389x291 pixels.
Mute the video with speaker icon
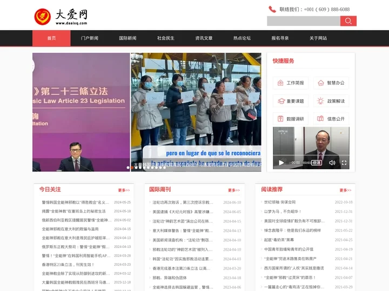[332, 163]
